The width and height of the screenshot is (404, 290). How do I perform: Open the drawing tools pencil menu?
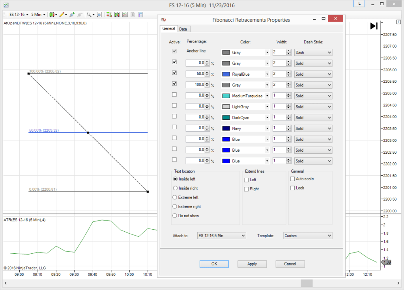pos(63,15)
